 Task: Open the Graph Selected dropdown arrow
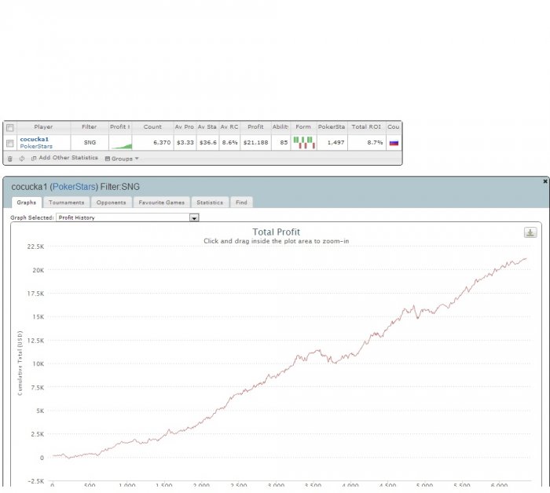click(194, 218)
